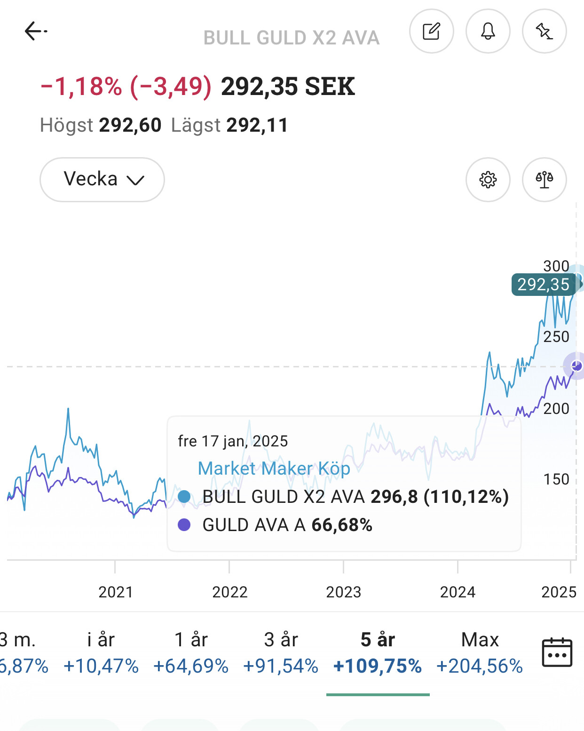Open chart settings gear icon

coord(488,180)
